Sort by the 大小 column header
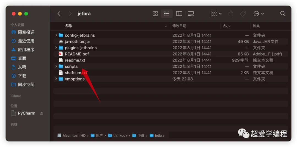The height and width of the screenshot is (147, 297). [x=226, y=26]
